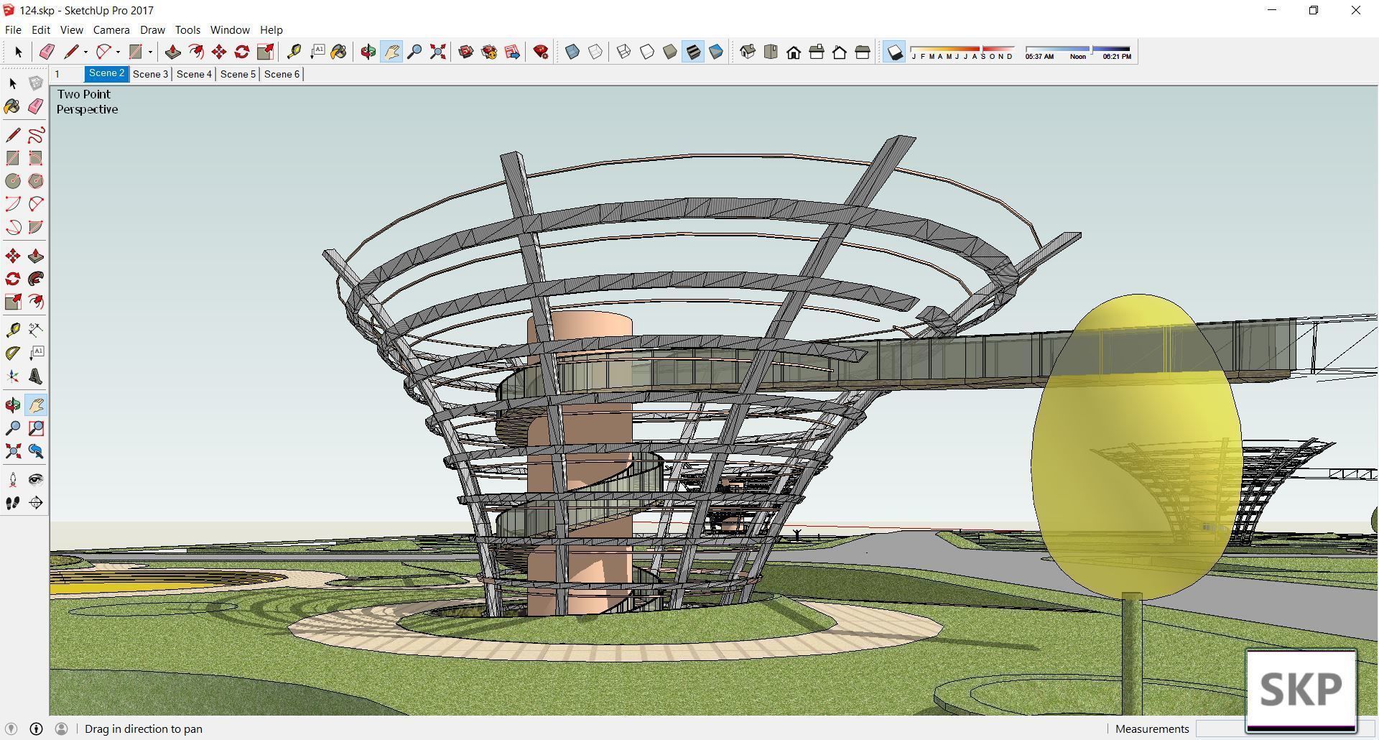1379x740 pixels.
Task: Click the geo-location status bar icon
Action: coord(11,729)
